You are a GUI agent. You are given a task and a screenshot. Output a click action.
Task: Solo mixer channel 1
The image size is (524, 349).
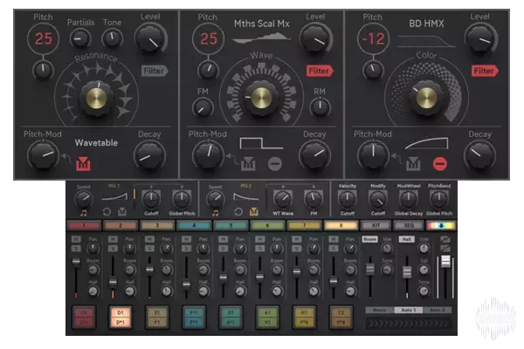click(76, 249)
